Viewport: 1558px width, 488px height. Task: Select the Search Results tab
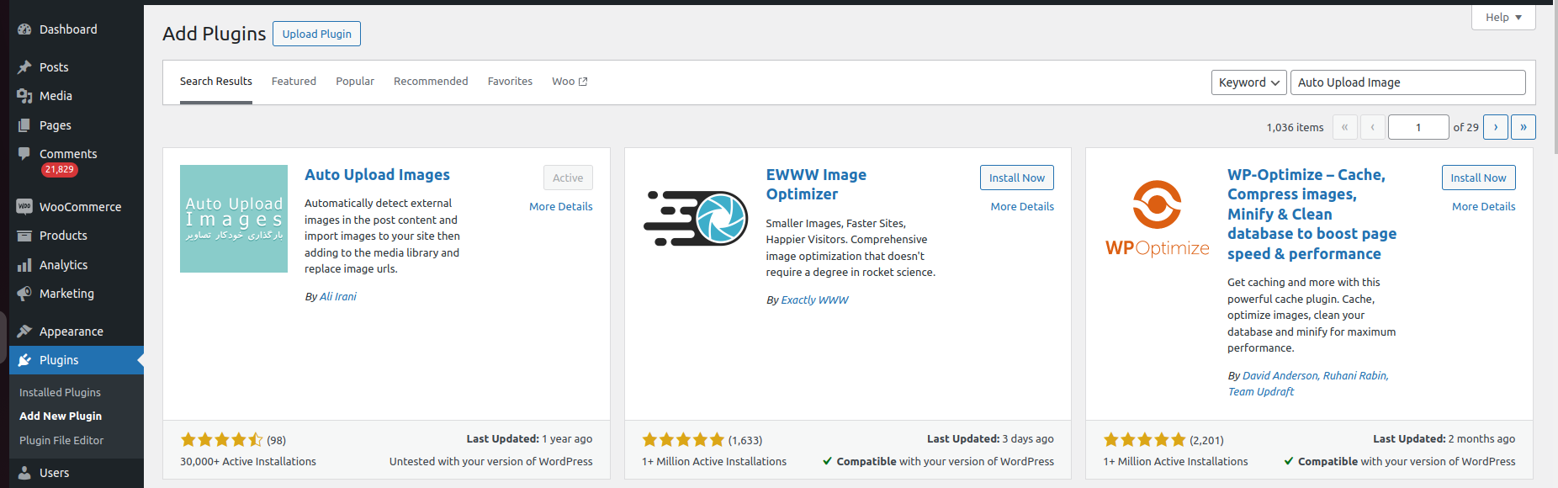click(x=216, y=82)
